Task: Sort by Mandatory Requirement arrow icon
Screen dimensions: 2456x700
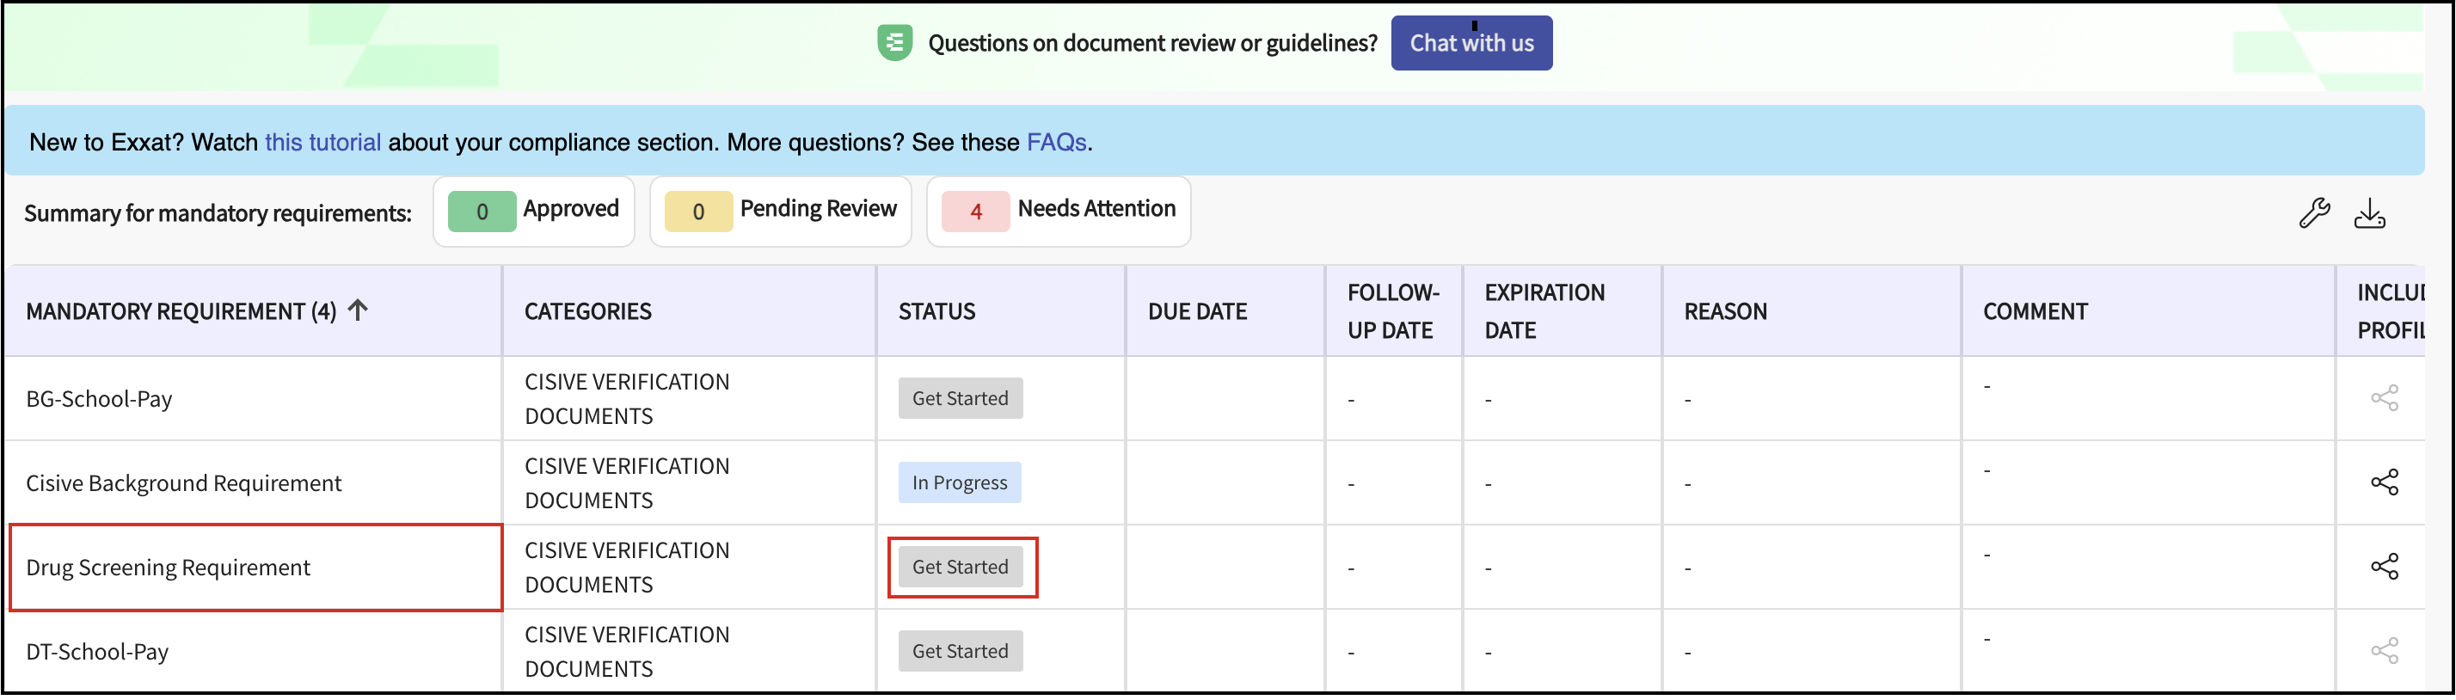Action: click(358, 310)
